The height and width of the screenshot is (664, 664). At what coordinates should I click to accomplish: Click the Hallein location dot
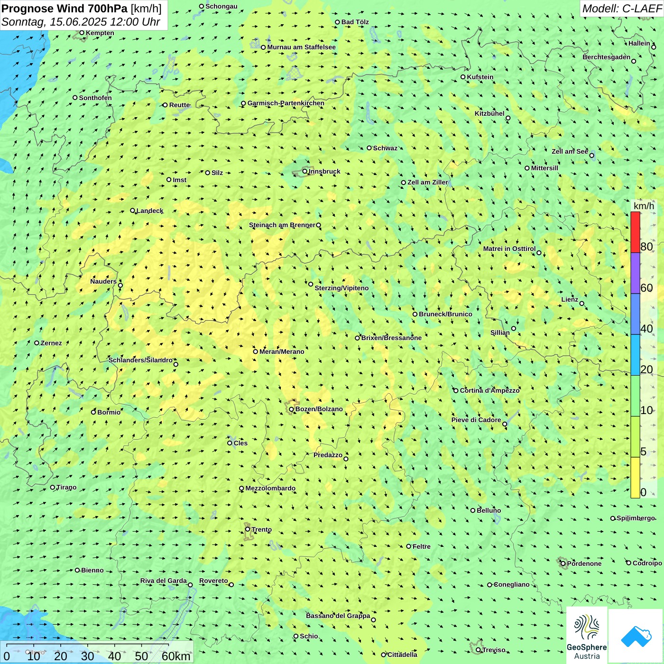[x=654, y=47]
